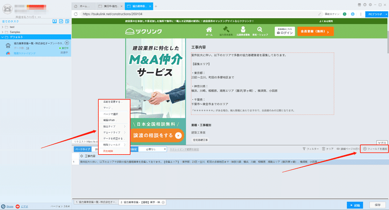389x210 pixels.
Task: Click the 料金を払うに行く link
Action: point(28,17)
